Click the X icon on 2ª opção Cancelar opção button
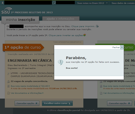The image size is (135, 114). 129,103
